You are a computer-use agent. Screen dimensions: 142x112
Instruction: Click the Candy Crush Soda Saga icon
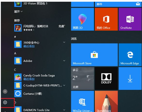(18, 77)
